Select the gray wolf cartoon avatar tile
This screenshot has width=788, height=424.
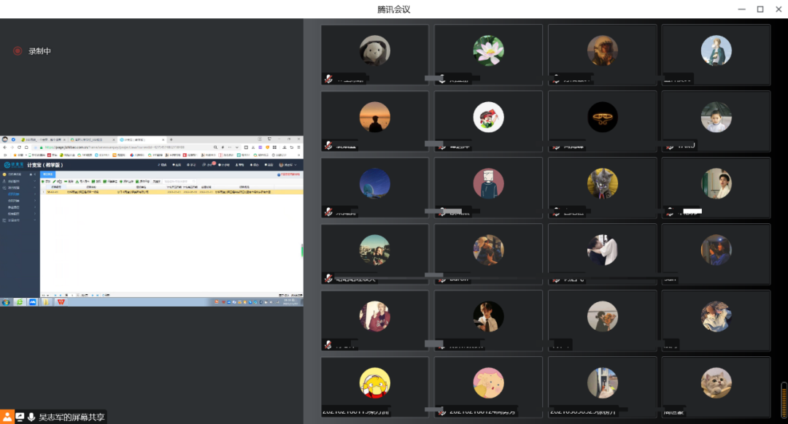(602, 188)
